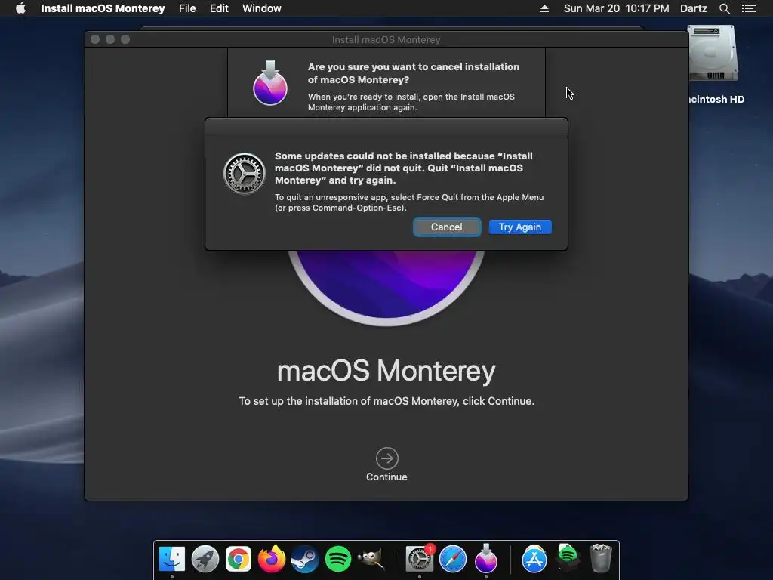This screenshot has height=580, width=773.
Task: Open Spotify from the Dock
Action: pos(338,559)
